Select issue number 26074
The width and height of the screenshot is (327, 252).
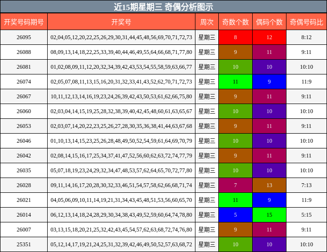point(24,82)
